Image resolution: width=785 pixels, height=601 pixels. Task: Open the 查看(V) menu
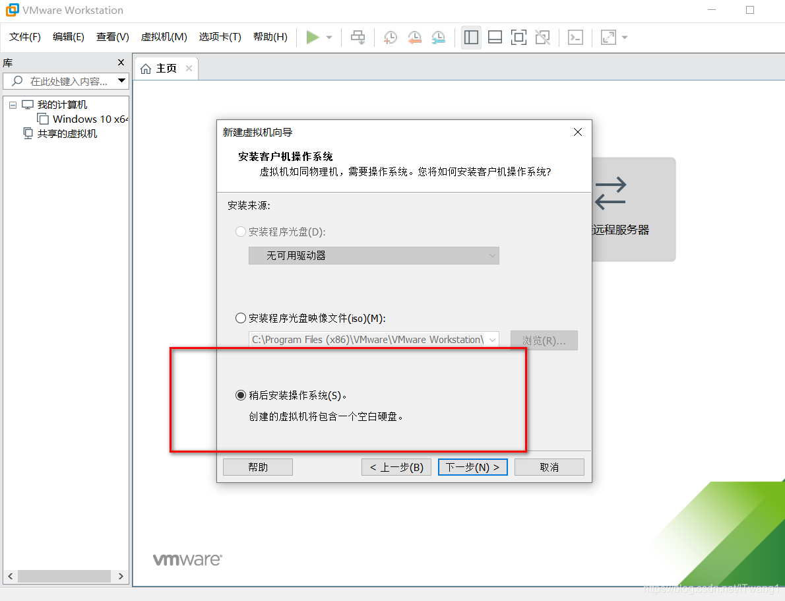point(113,37)
